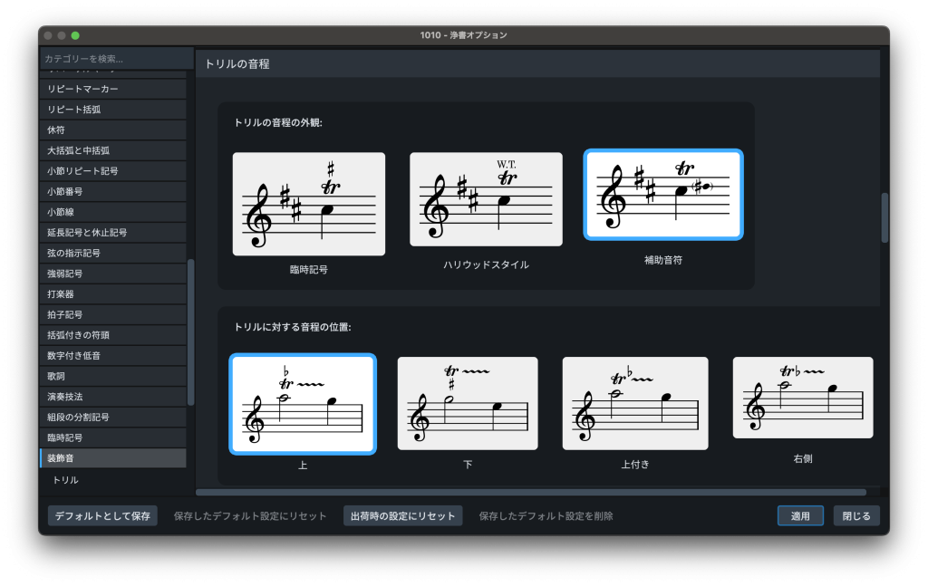Open the 拍子記号 category
Viewport: 928px width, 586px height.
point(113,314)
